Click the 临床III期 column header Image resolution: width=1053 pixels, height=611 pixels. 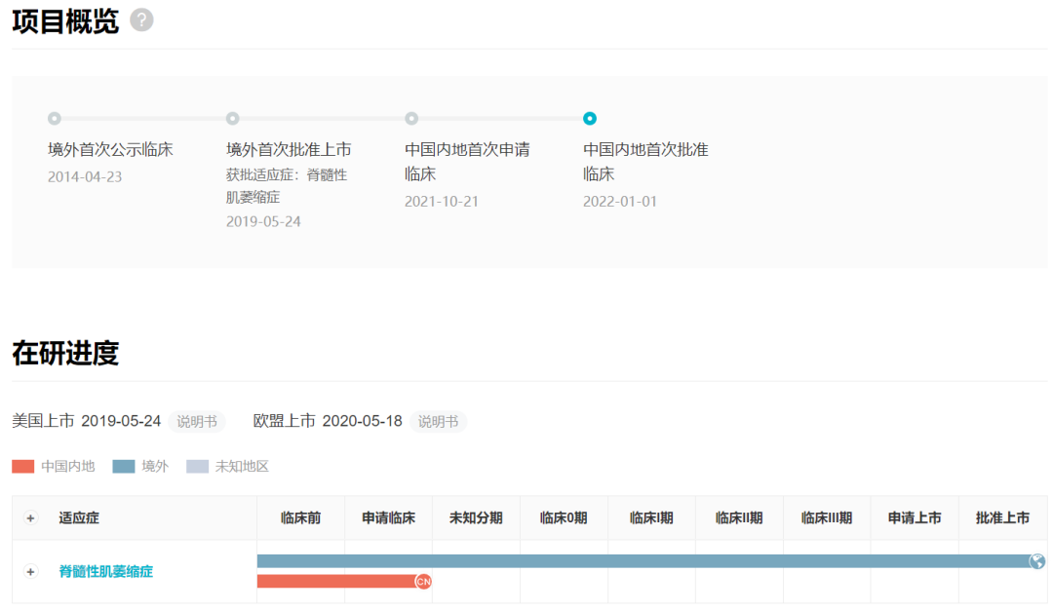click(826, 518)
